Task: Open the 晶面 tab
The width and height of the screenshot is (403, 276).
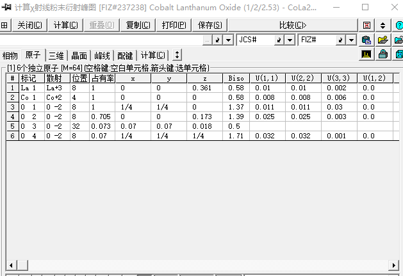Action: tap(79, 55)
